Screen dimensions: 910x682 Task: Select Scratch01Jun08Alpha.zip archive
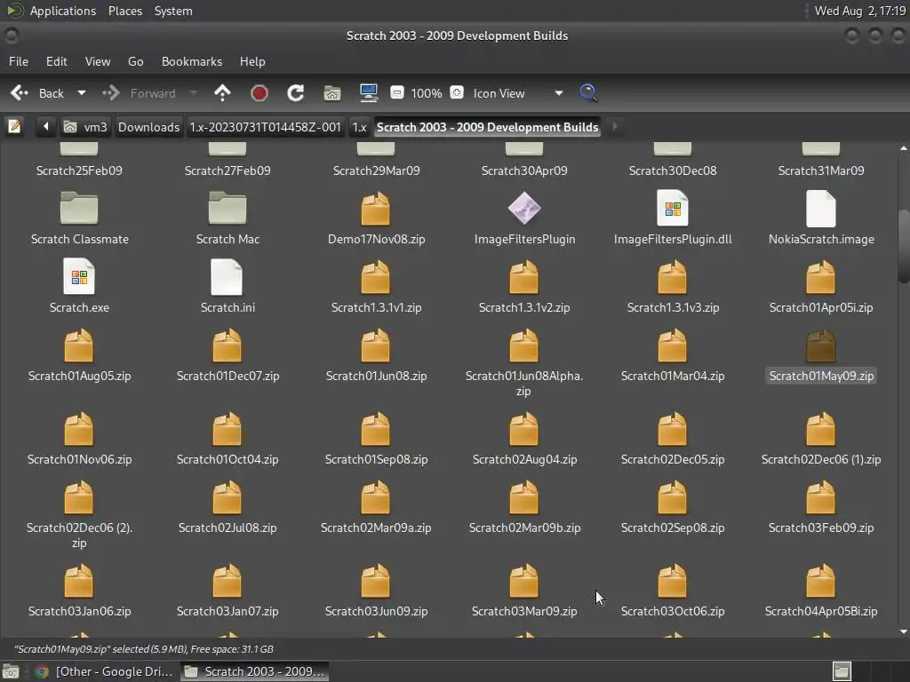(x=524, y=362)
